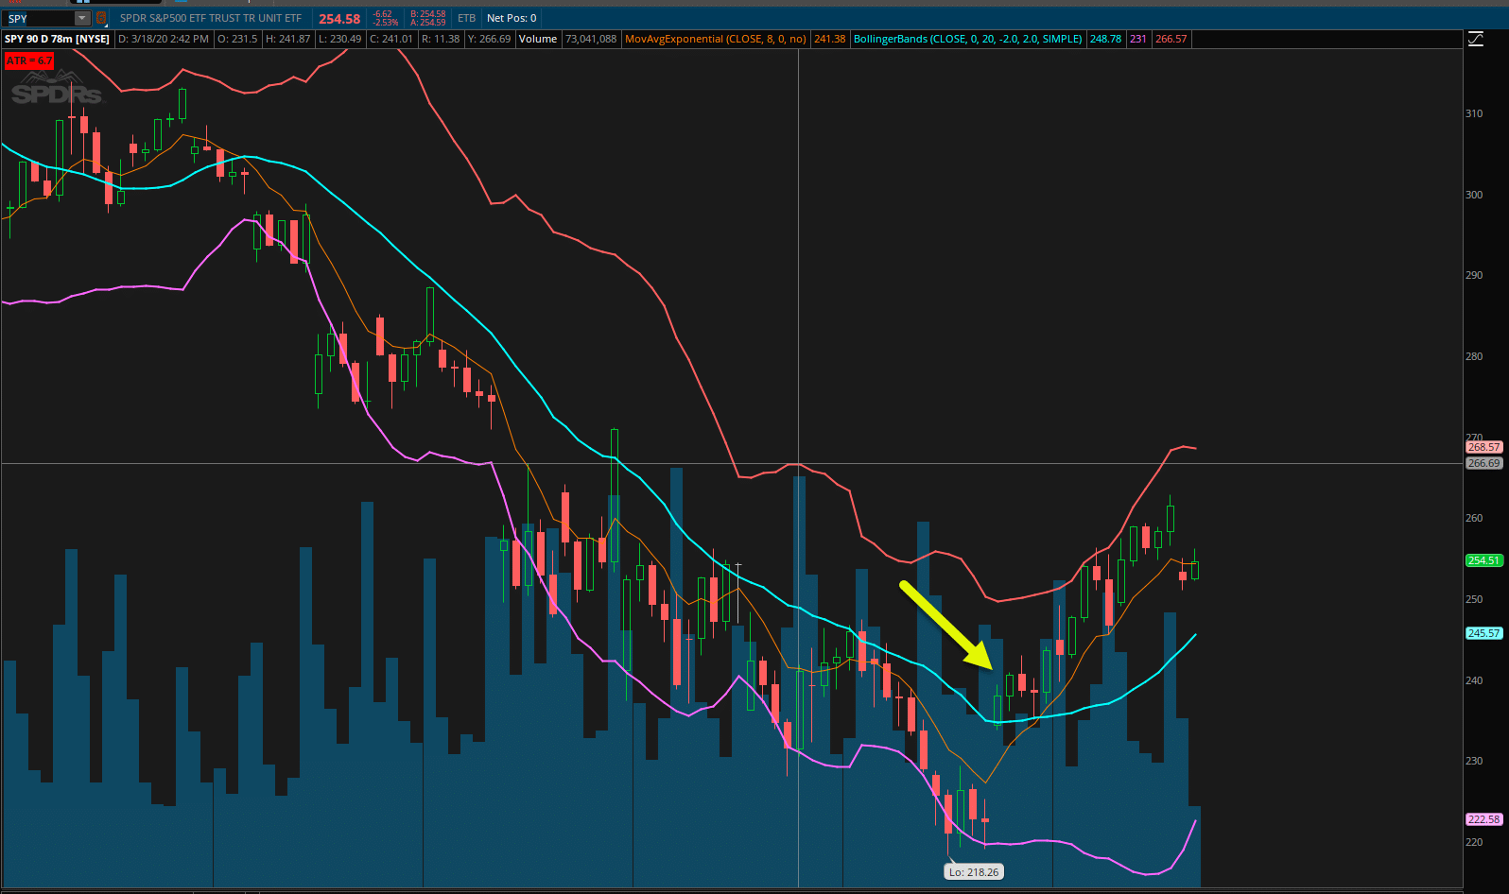Screen dimensions: 1509x894
Task: Click the bid/ask quote B: 254.58 A: 254.59
Action: [428, 18]
